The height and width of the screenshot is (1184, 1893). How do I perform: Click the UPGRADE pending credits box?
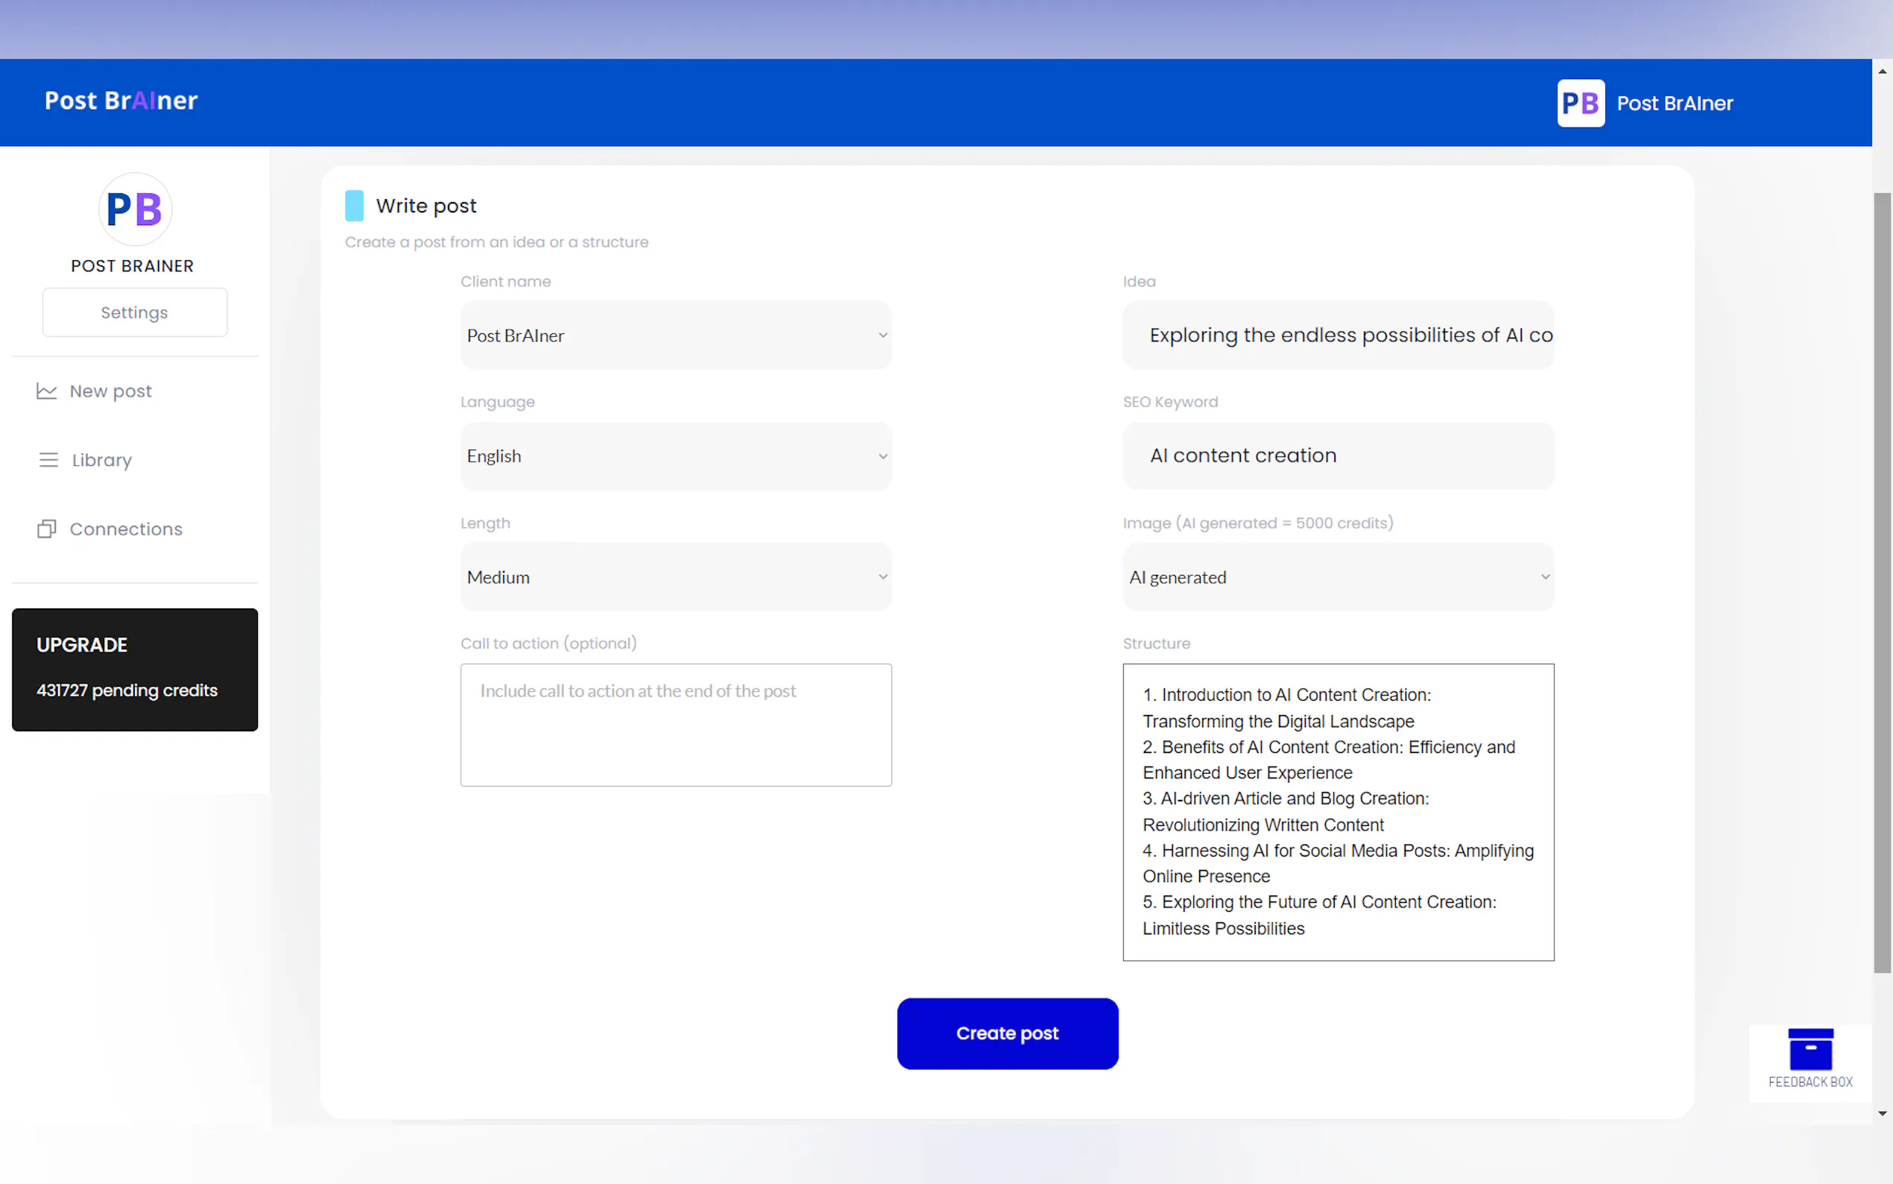(135, 670)
